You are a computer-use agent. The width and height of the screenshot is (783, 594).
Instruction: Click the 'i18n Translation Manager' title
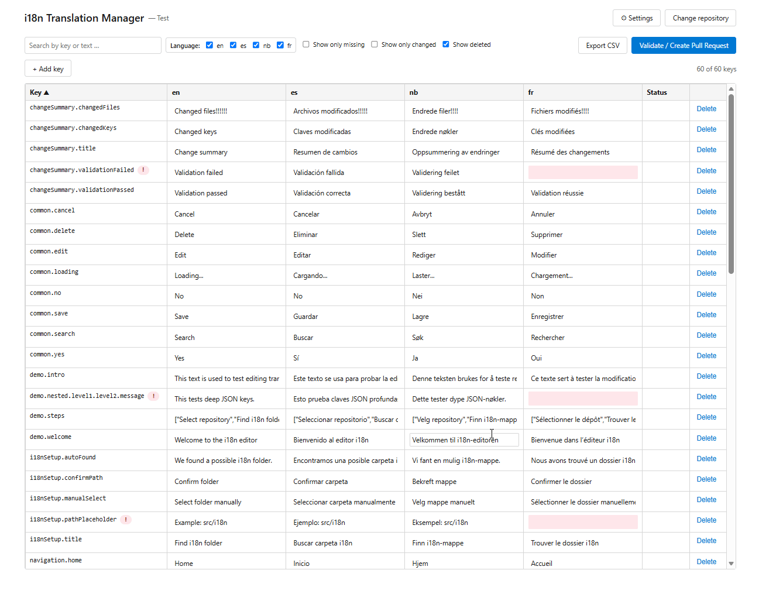point(84,18)
